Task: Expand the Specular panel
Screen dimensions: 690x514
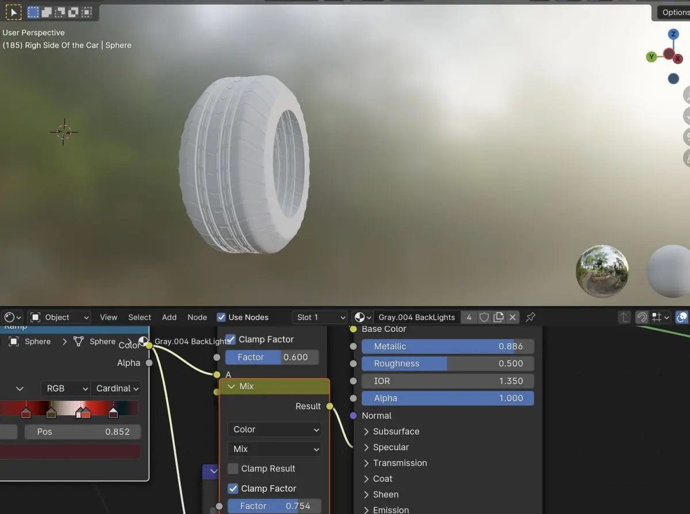Action: (x=386, y=447)
